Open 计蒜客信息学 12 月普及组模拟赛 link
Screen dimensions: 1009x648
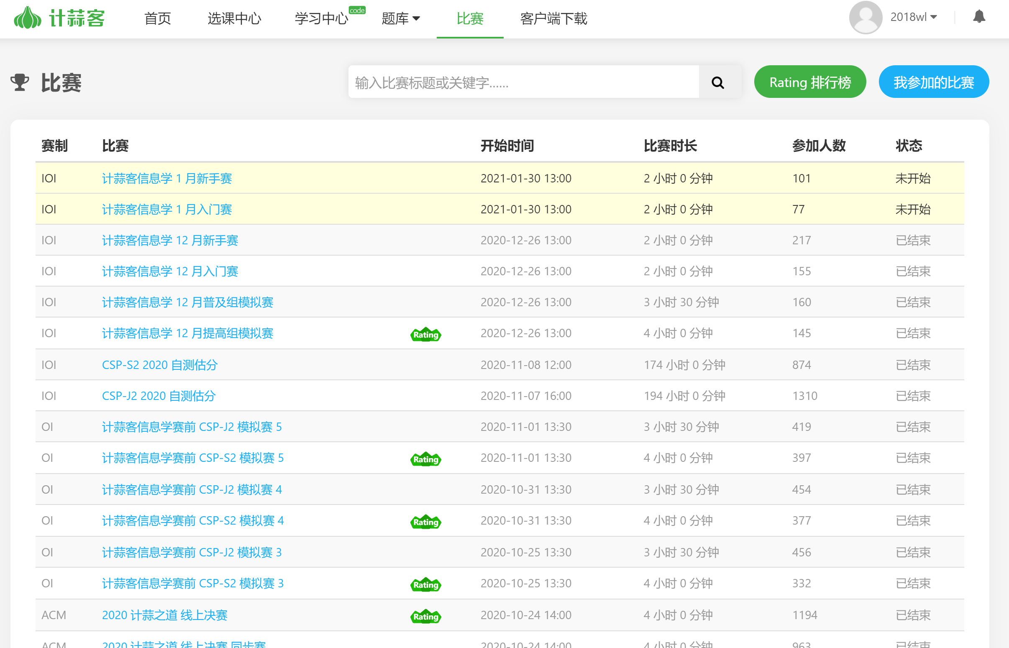(x=188, y=302)
